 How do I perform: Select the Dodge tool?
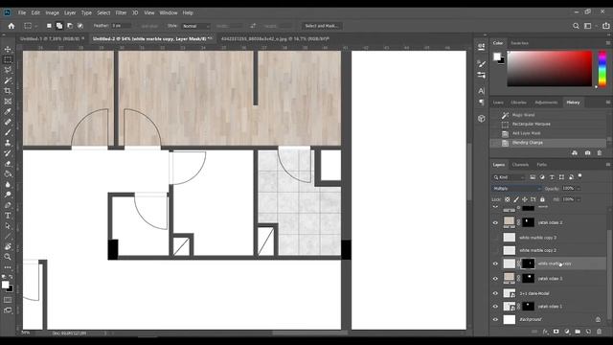(8, 195)
